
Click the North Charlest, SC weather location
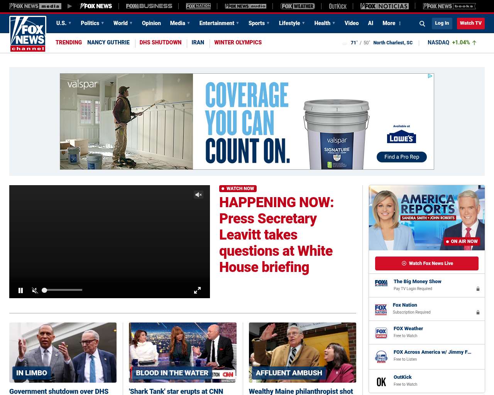click(x=393, y=43)
